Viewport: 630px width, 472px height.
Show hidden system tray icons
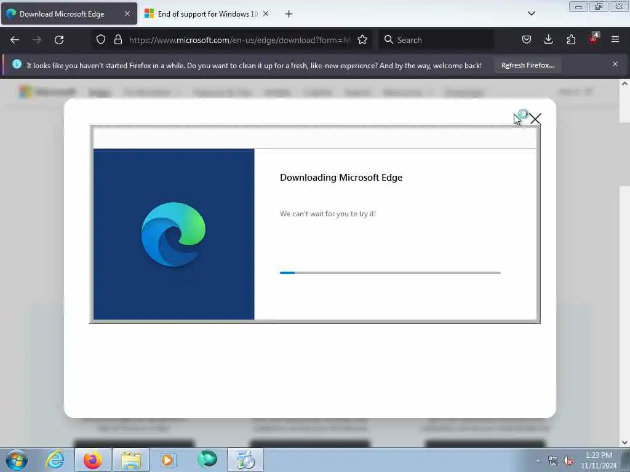(538, 460)
